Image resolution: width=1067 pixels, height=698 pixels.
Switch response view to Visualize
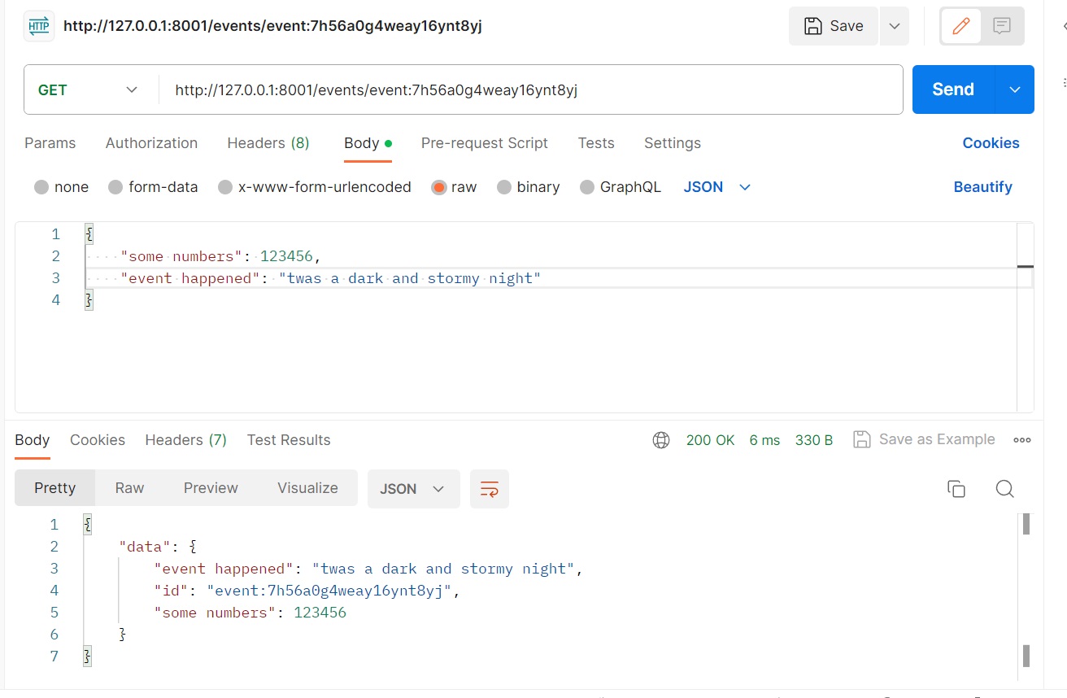pos(307,488)
